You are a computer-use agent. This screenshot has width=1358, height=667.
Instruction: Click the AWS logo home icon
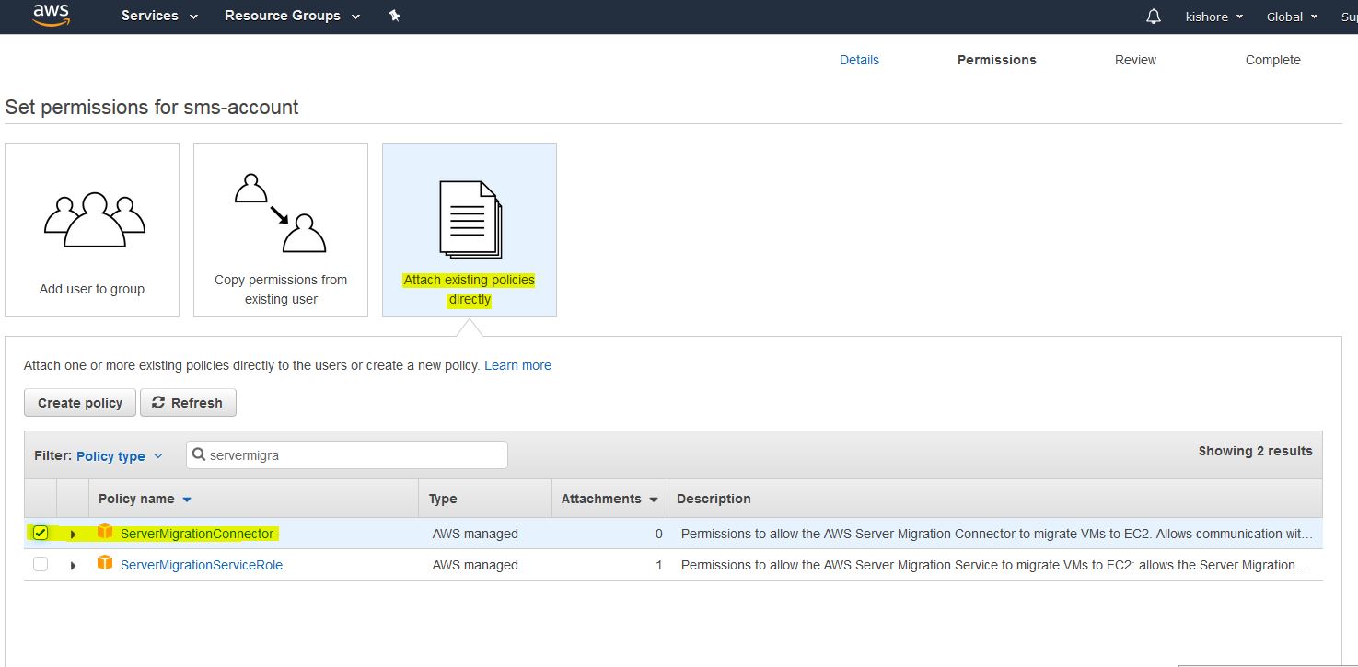click(x=51, y=16)
